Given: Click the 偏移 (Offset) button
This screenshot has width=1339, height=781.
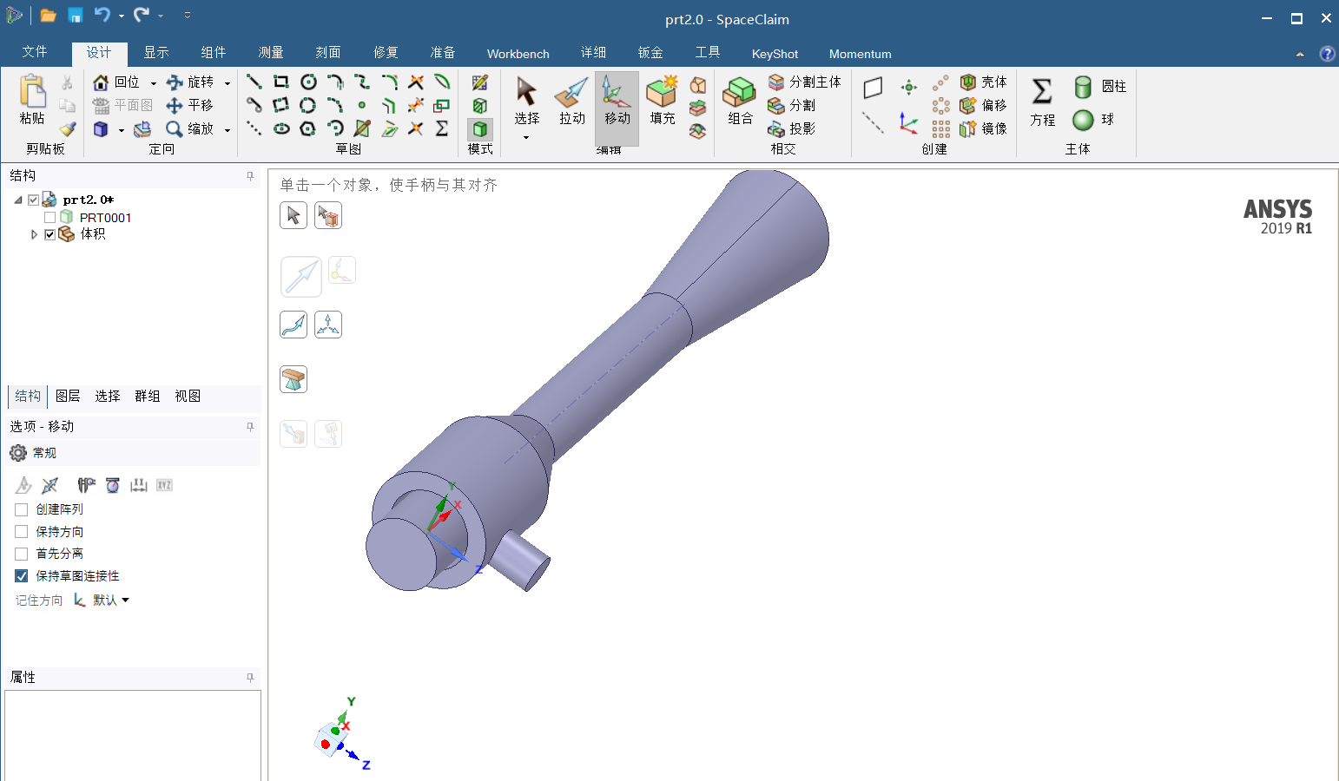Looking at the screenshot, I should tap(983, 105).
